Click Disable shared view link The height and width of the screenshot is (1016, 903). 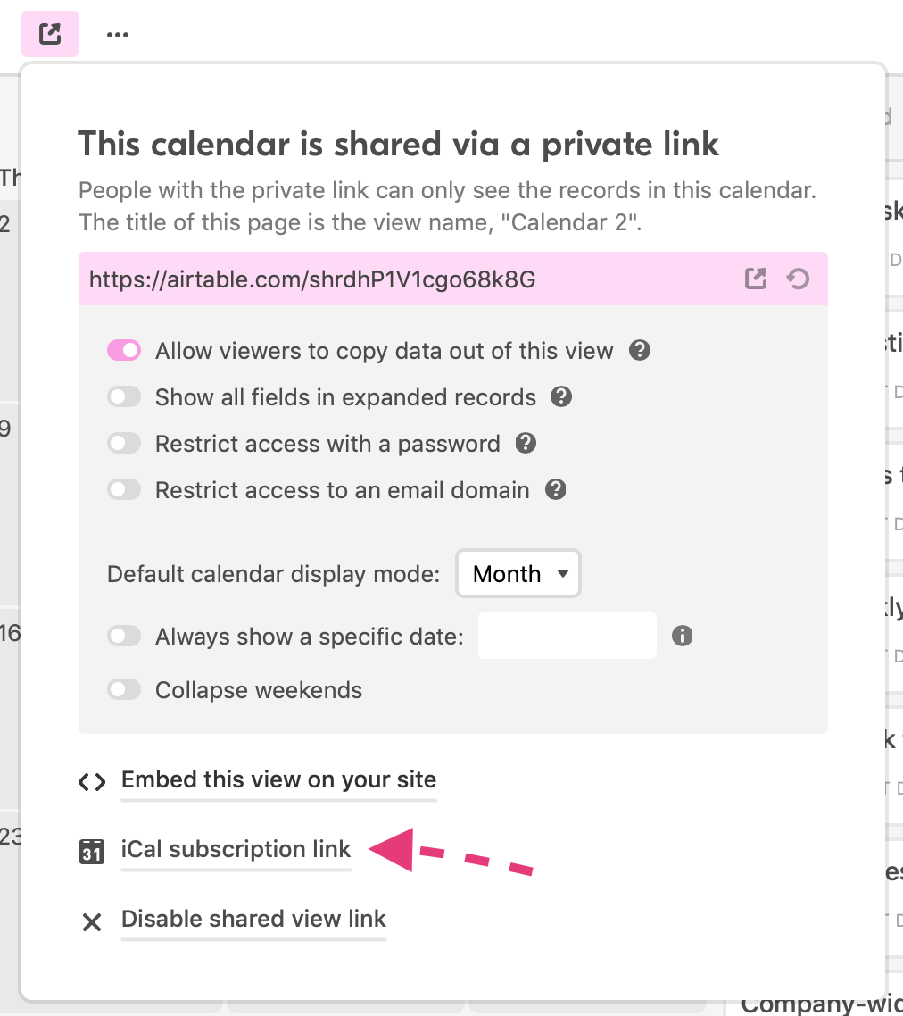(x=253, y=919)
